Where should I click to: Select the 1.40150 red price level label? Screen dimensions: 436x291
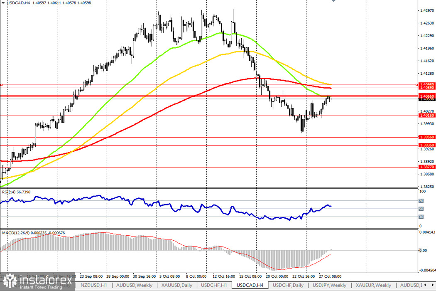pyautogui.click(x=426, y=116)
